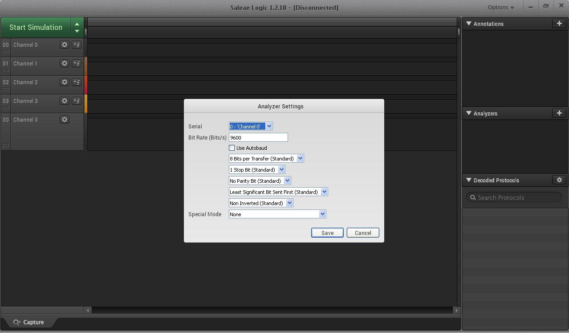Open the No Parity Bit dropdown

point(260,181)
